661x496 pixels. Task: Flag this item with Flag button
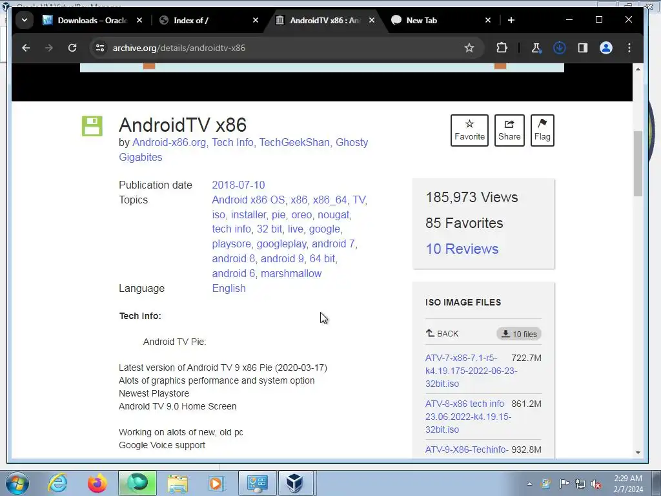click(542, 130)
